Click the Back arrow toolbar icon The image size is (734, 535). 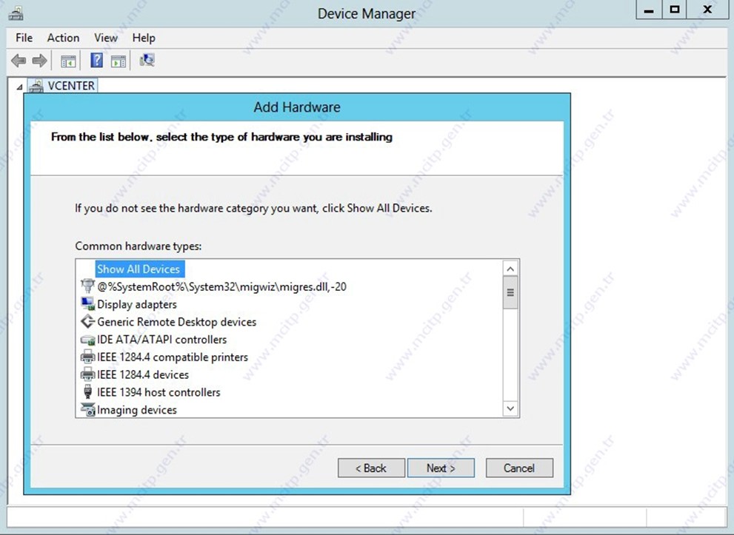(x=19, y=61)
